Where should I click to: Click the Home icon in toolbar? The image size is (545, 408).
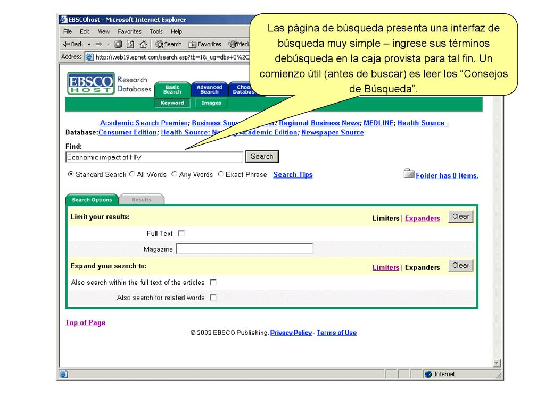[143, 44]
